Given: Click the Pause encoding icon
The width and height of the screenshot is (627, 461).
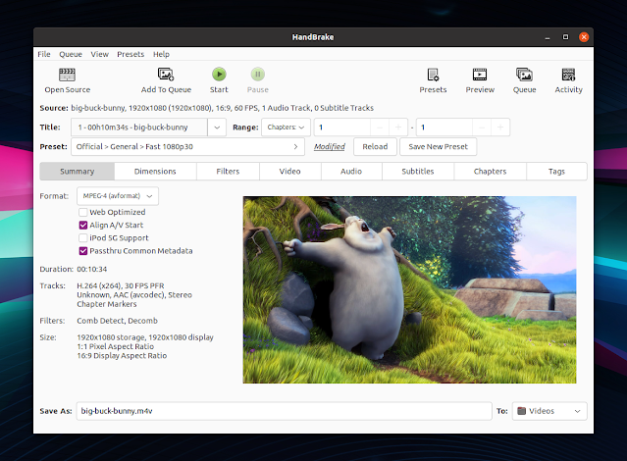Looking at the screenshot, I should pos(257,75).
